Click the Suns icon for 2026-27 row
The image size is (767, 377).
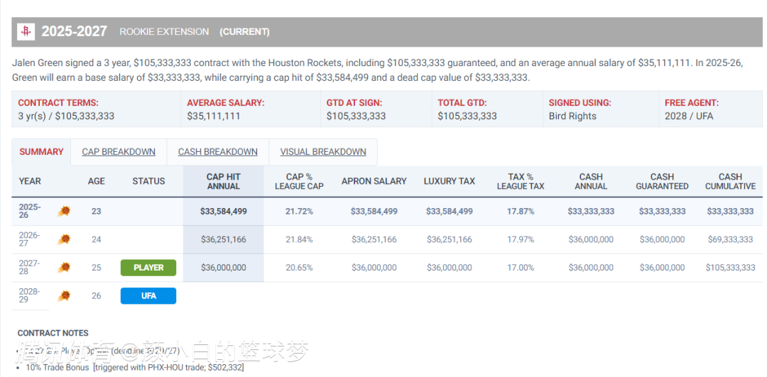(x=64, y=239)
